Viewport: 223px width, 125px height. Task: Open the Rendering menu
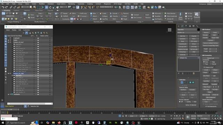(x=71, y=4)
